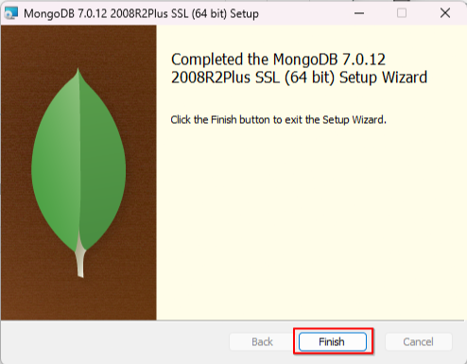Click the installer icon in title bar
The height and width of the screenshot is (364, 467).
click(x=11, y=13)
